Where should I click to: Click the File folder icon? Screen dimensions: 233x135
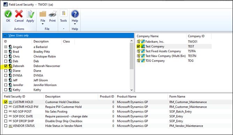(x=43, y=14)
